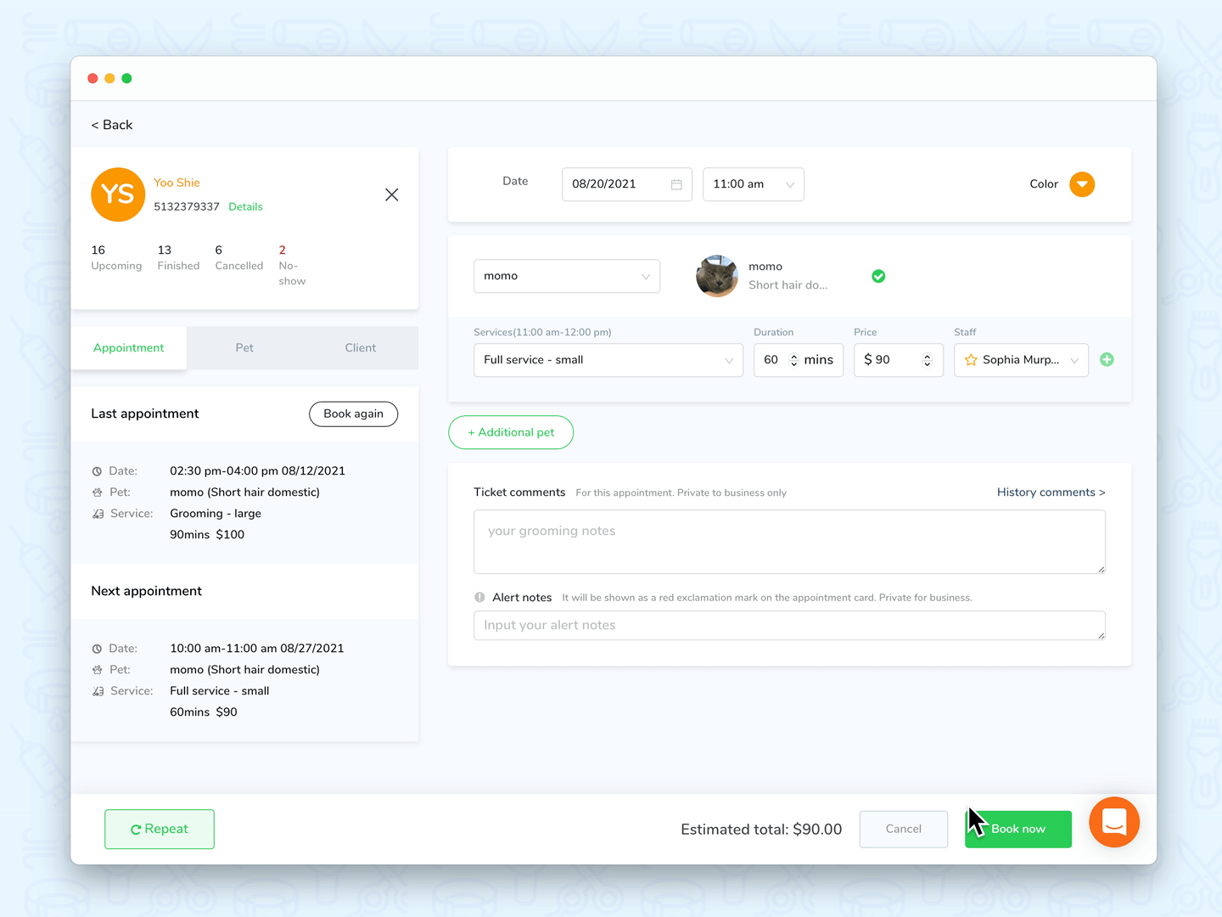
Task: Click clock icon in Last appointment Date row
Action: (97, 471)
